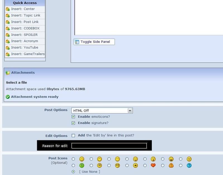Select the Use None post icon radio
223x175 pixels.
coord(73,172)
